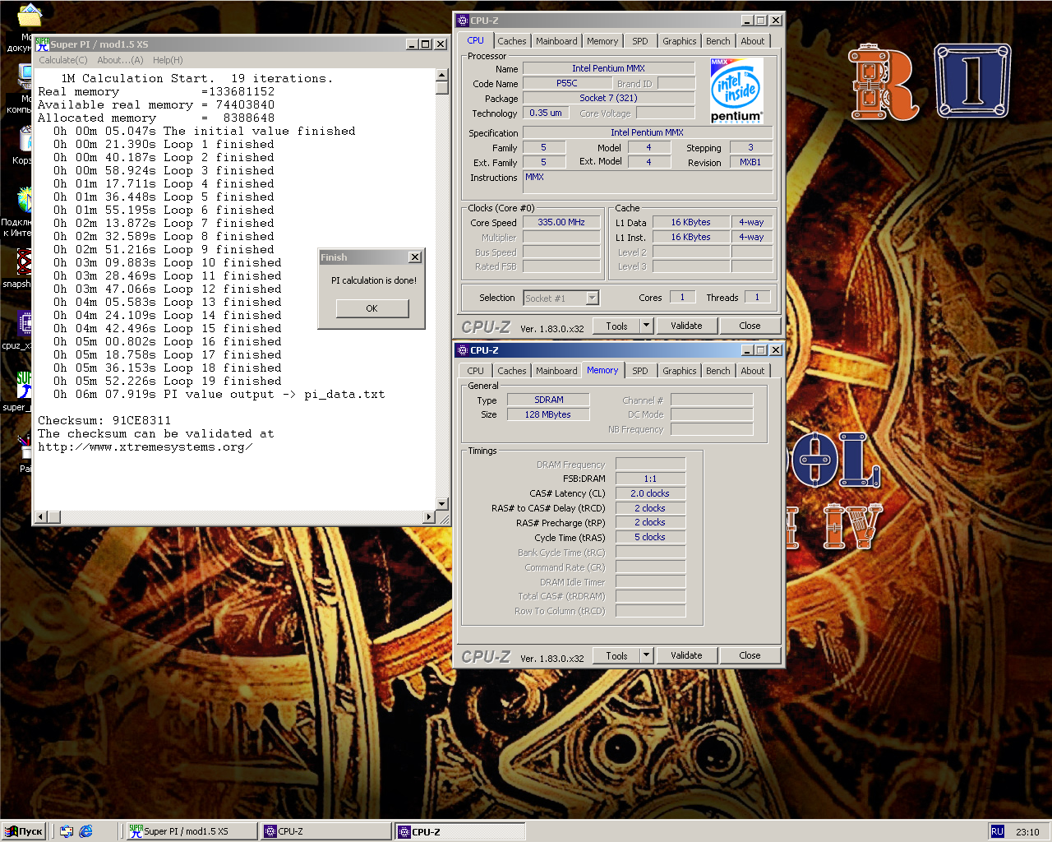
Task: Open the Start (Пуск) menu
Action: (24, 831)
